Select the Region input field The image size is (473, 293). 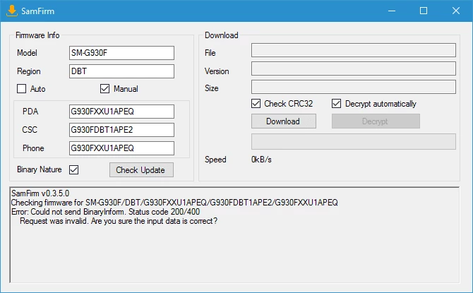pyautogui.click(x=121, y=71)
